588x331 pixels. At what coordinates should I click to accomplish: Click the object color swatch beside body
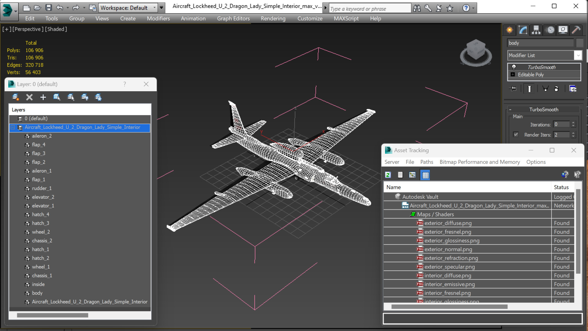click(579, 43)
